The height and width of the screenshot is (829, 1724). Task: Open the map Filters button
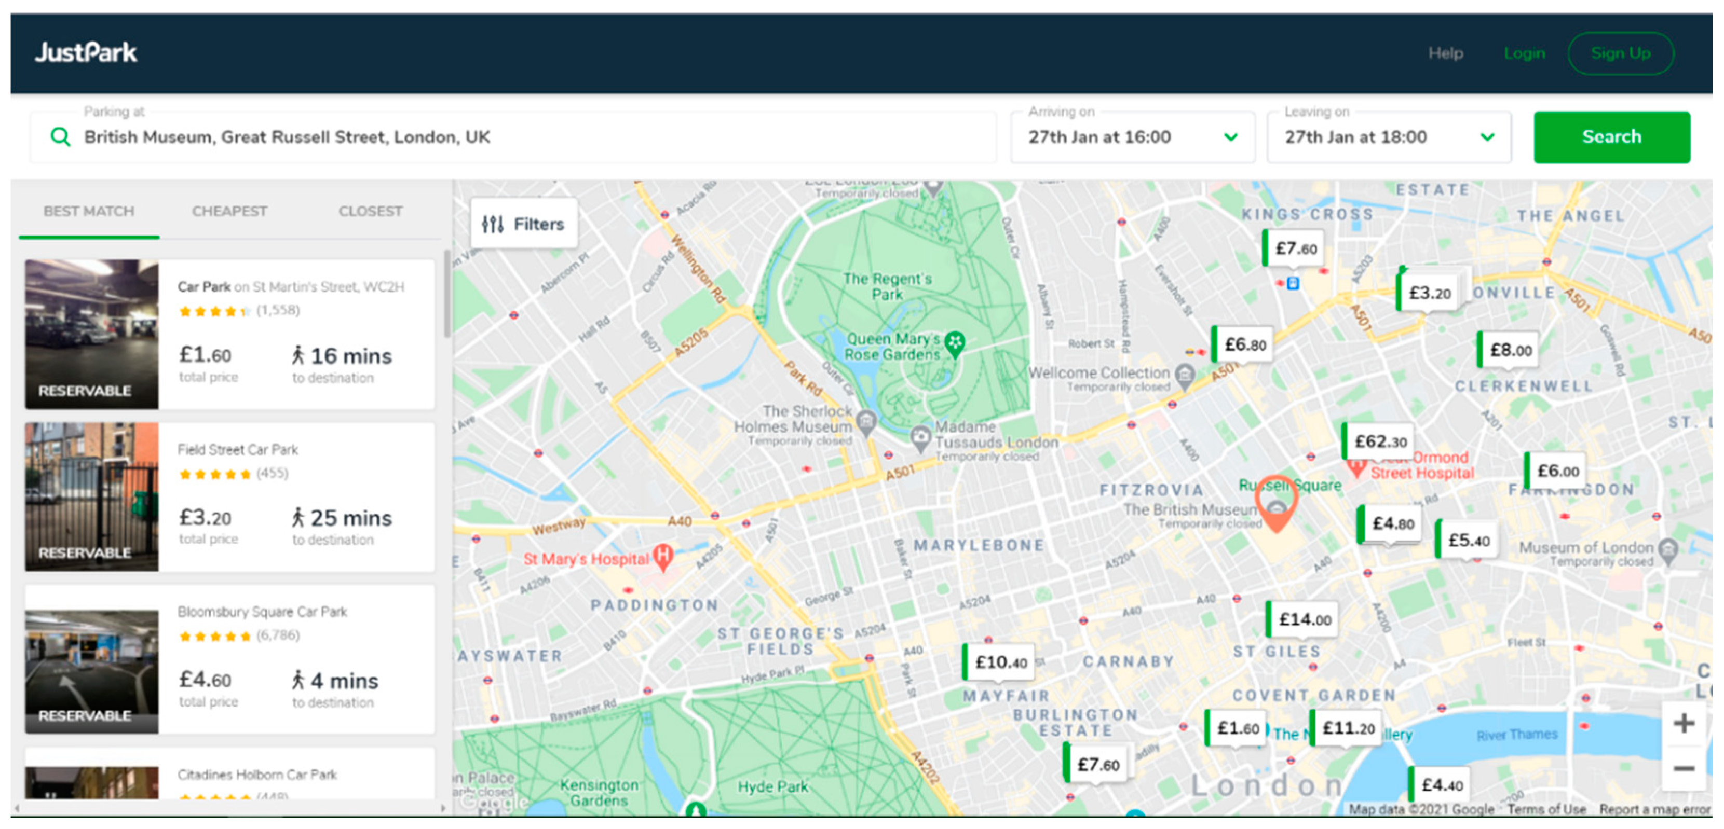point(523,224)
